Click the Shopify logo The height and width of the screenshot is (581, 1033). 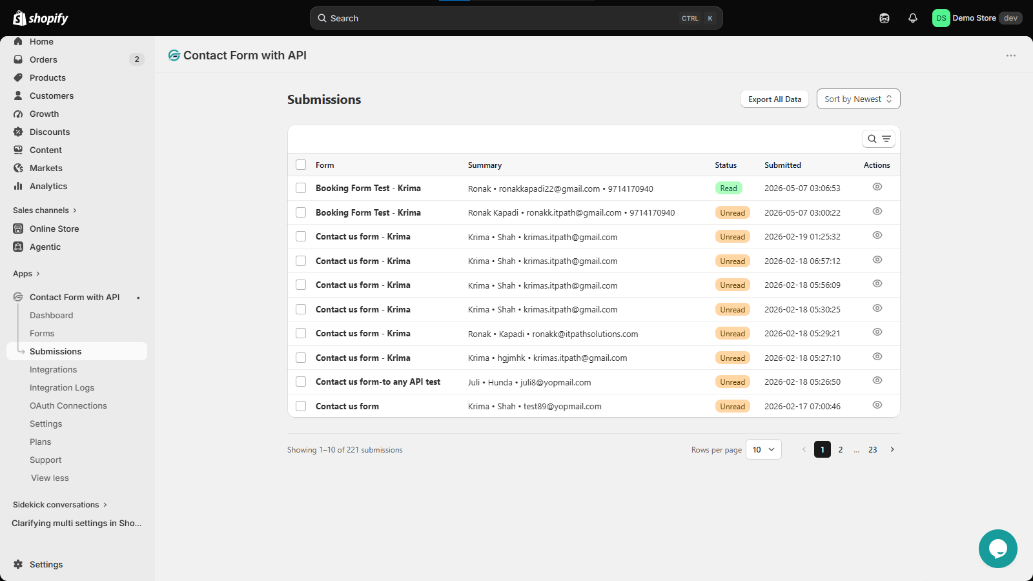[x=41, y=18]
